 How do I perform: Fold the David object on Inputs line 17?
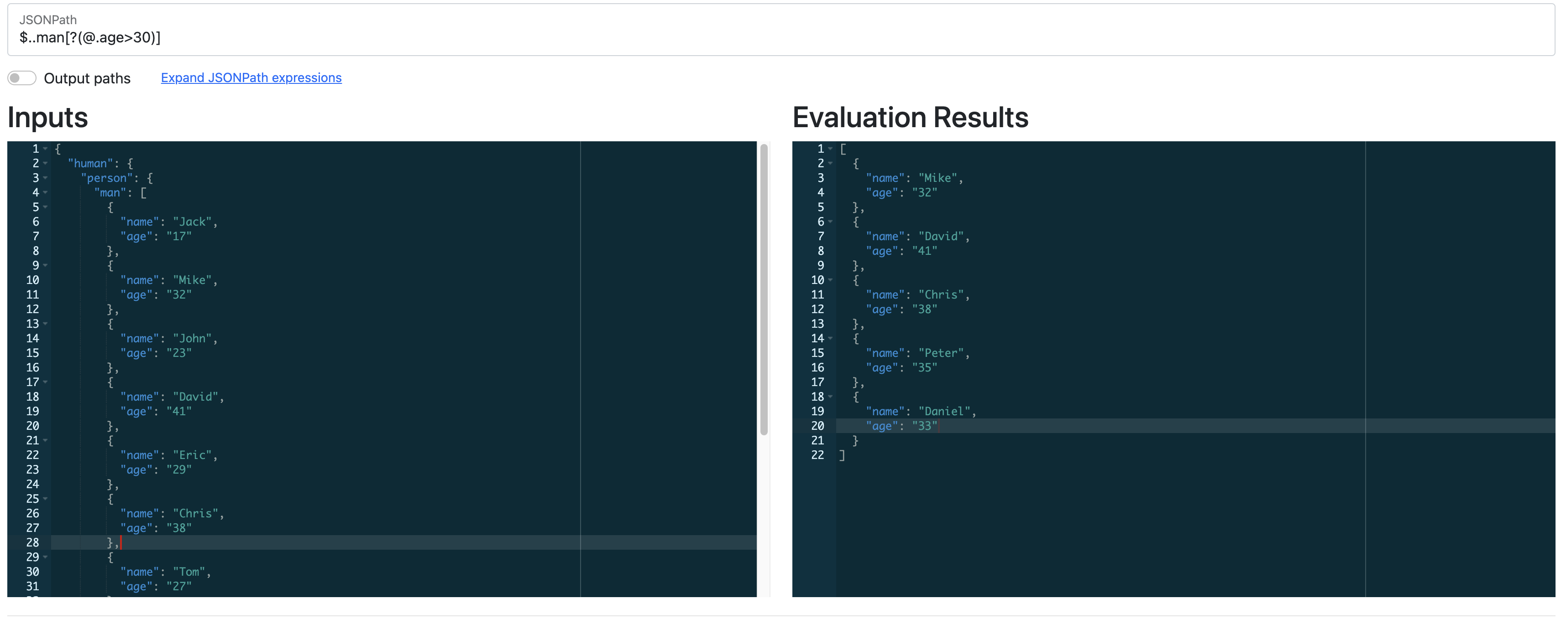pos(46,382)
